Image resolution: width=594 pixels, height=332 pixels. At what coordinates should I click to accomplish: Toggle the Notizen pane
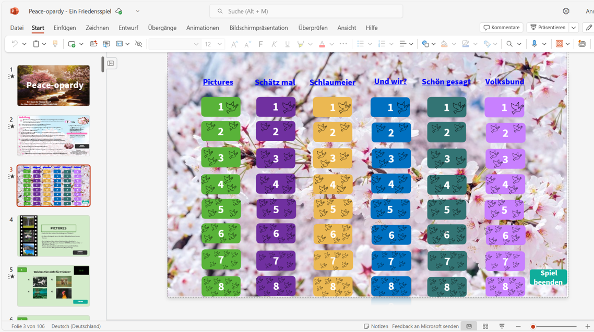tap(376, 326)
